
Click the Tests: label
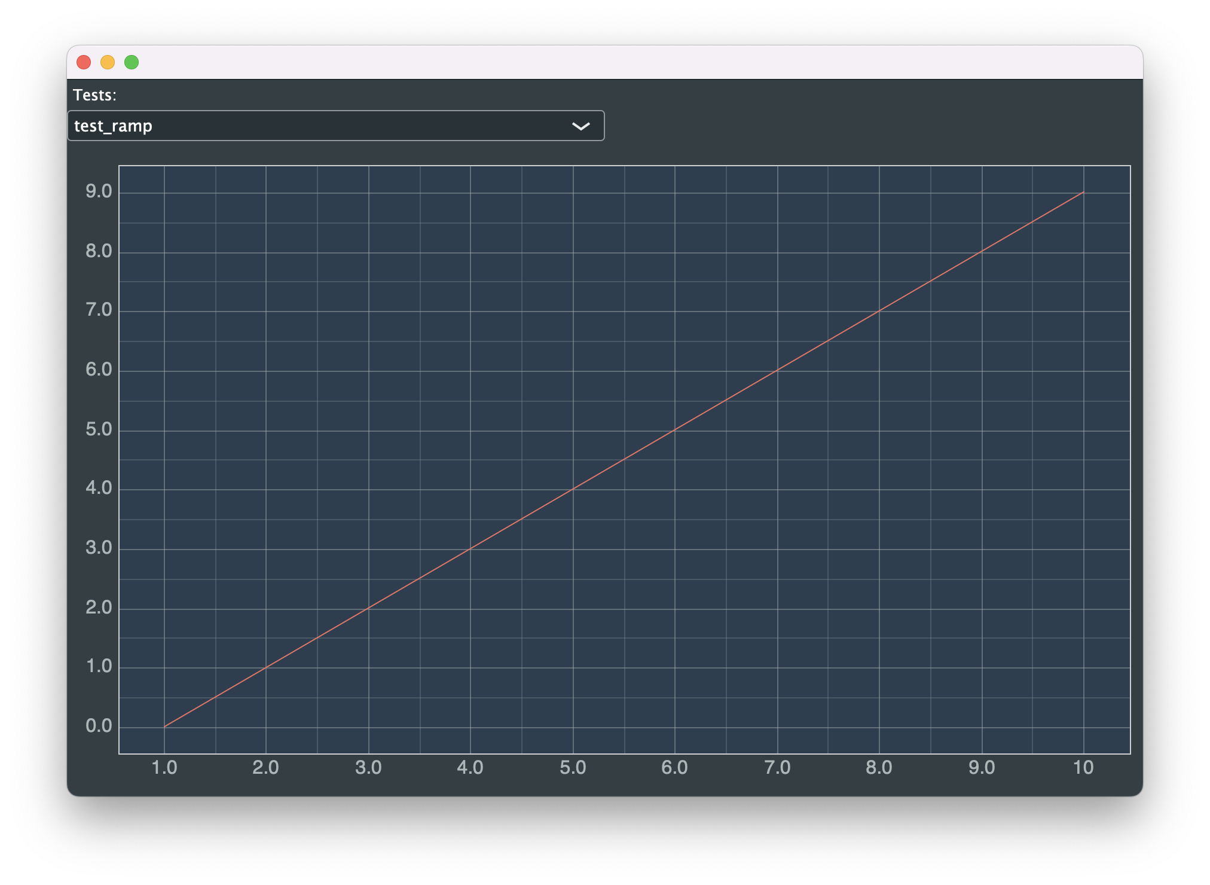[94, 95]
